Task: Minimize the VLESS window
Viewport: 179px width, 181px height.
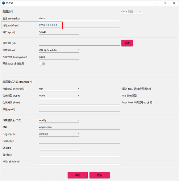Action: click(x=156, y=3)
